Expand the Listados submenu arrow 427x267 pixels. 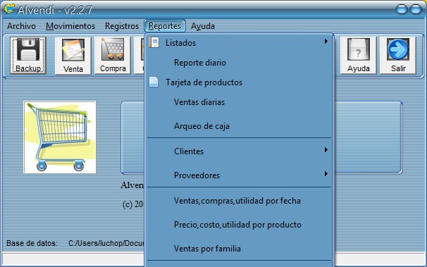326,42
